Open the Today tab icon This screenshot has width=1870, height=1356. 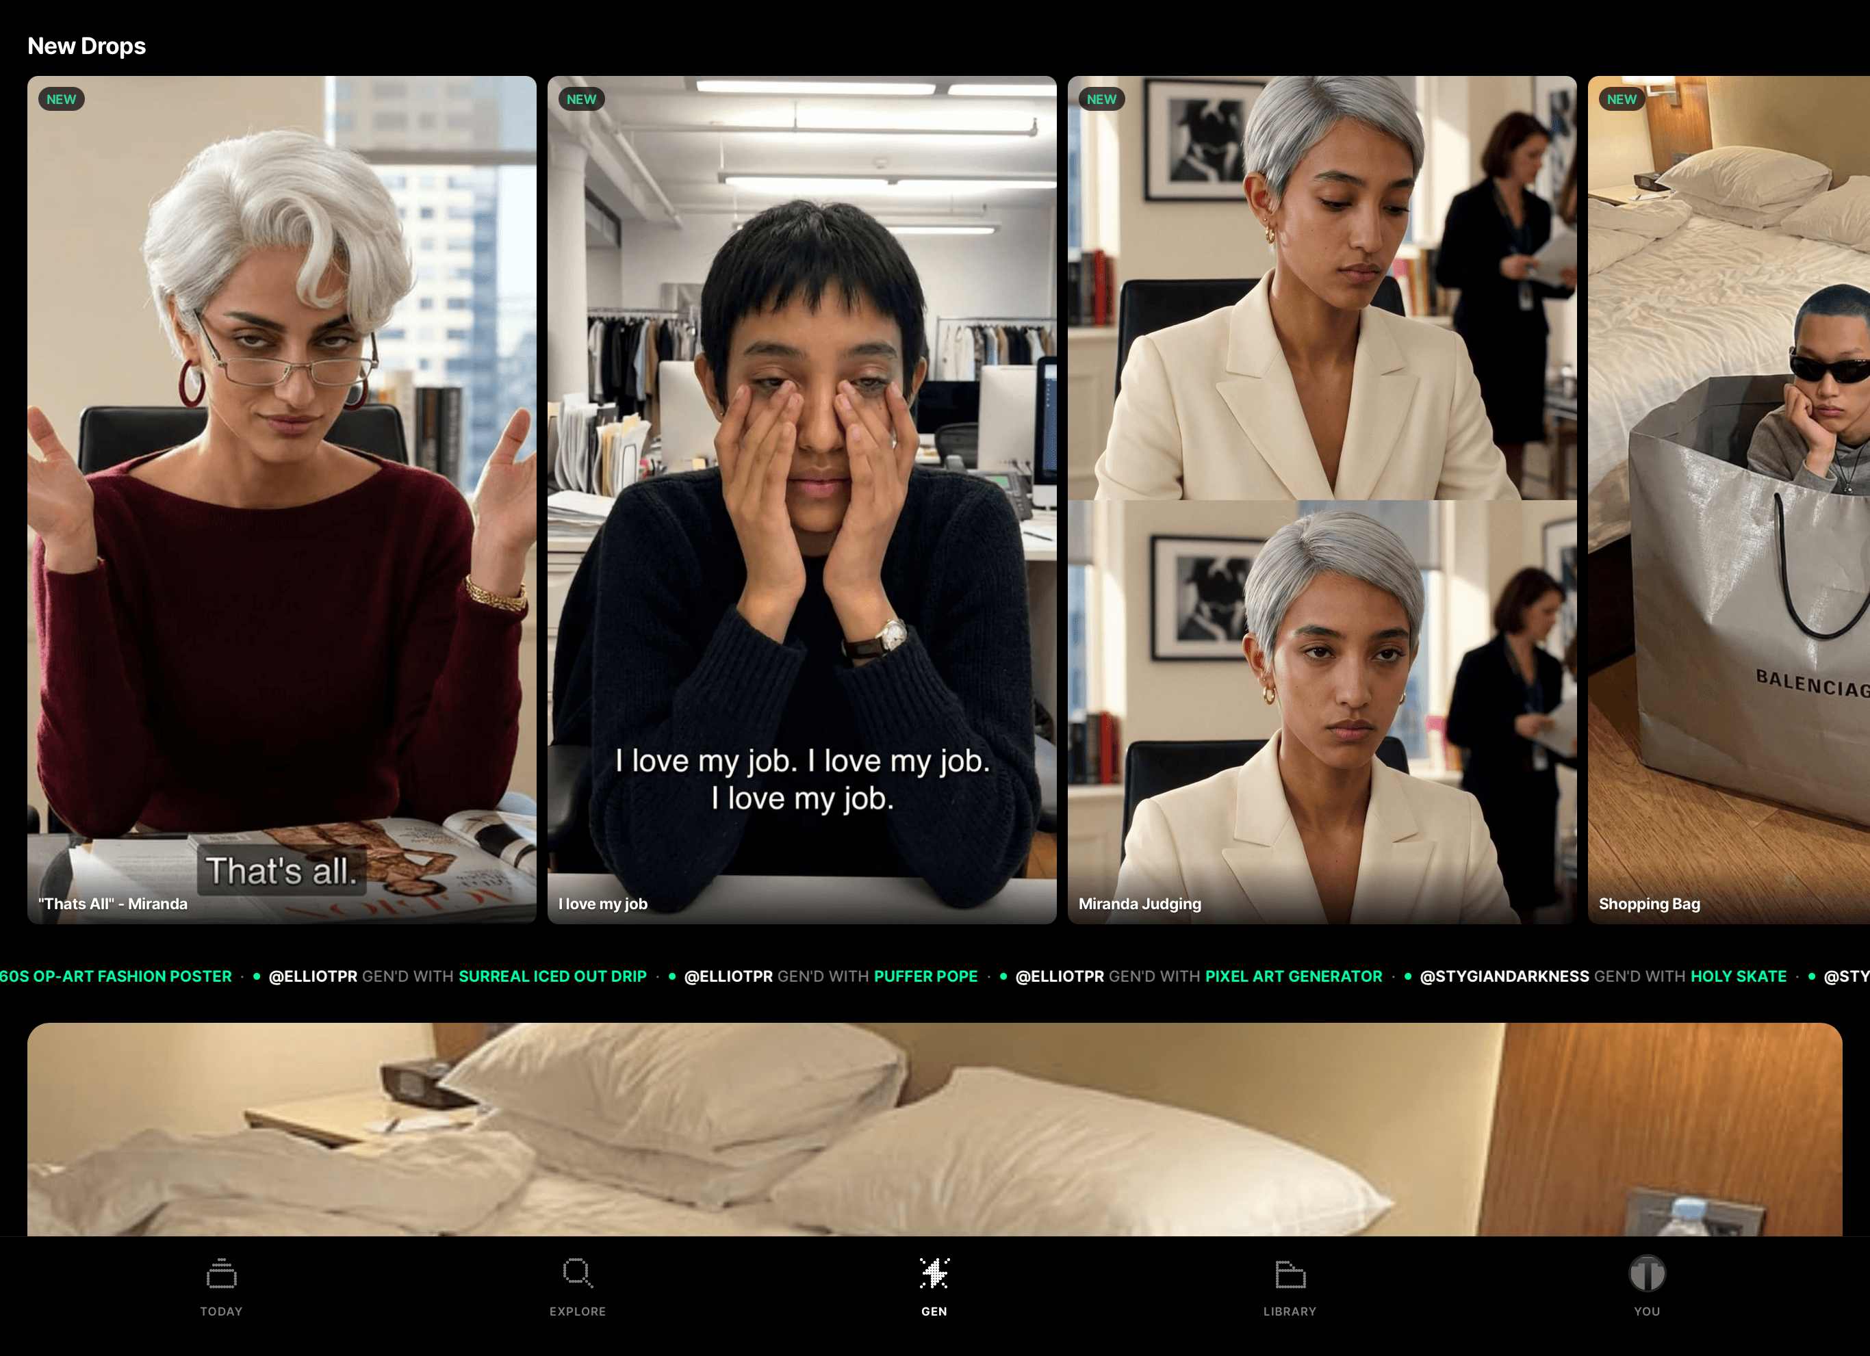pos(221,1274)
